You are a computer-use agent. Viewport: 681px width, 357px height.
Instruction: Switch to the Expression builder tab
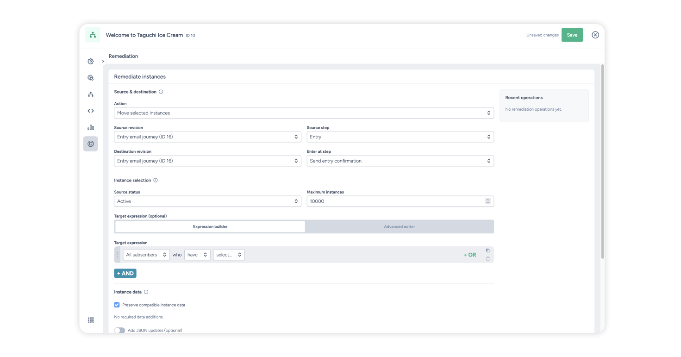pyautogui.click(x=210, y=226)
